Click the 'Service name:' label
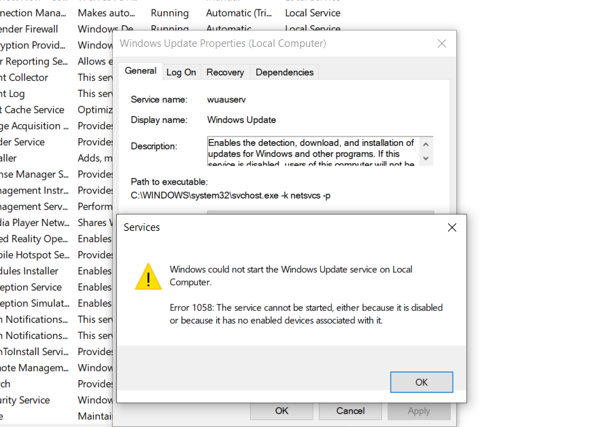599x427 pixels. click(x=159, y=100)
